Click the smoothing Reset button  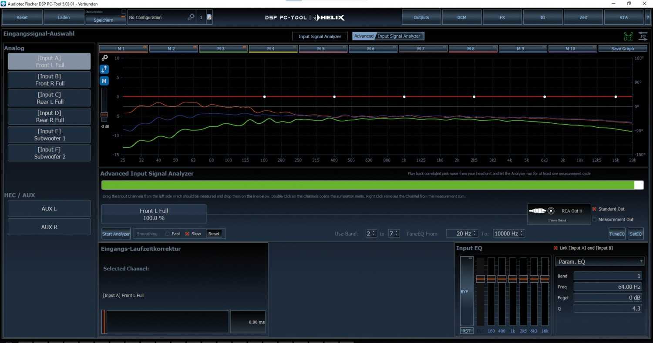click(x=214, y=234)
